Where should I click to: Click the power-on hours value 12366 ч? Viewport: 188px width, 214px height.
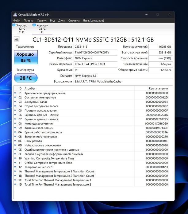(160, 70)
